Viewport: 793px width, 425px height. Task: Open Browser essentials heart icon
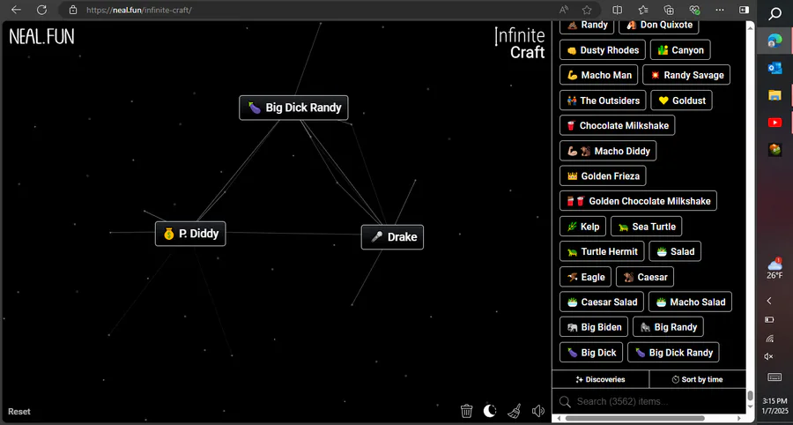pyautogui.click(x=694, y=10)
